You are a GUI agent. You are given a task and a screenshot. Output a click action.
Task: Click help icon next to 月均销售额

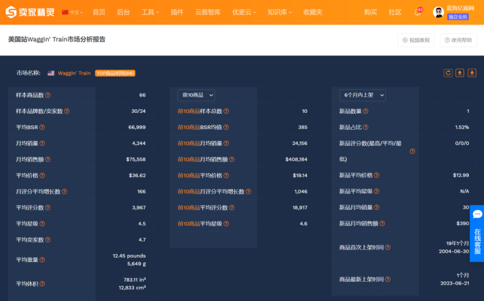pos(48,160)
